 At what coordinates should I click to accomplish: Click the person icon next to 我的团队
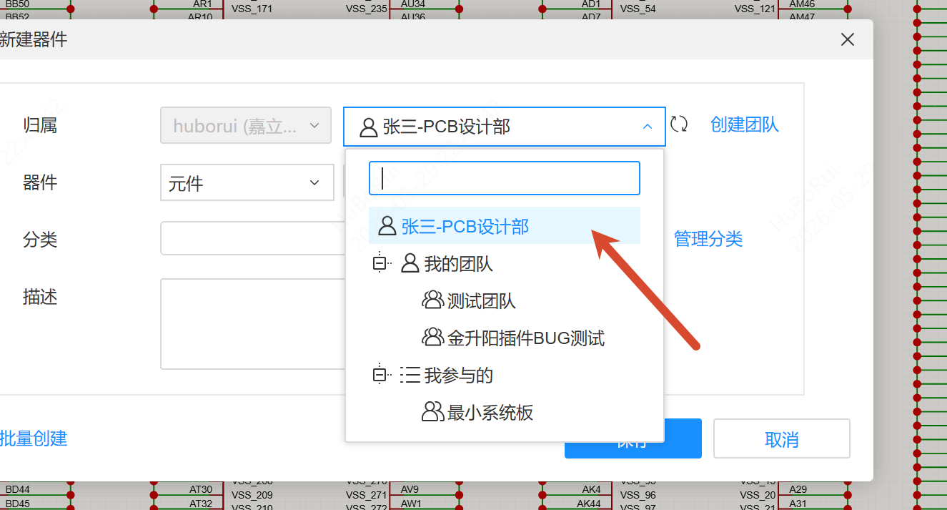(410, 263)
